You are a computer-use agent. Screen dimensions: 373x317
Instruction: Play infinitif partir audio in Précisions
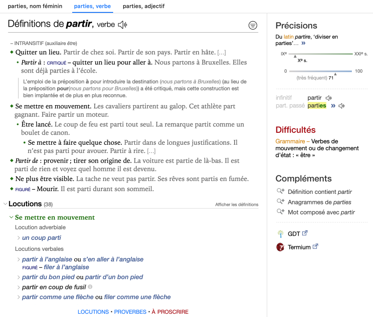point(328,98)
